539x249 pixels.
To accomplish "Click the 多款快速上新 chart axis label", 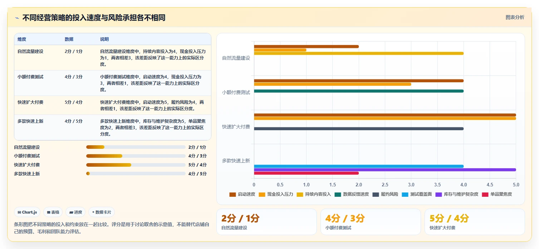I will tap(236, 161).
